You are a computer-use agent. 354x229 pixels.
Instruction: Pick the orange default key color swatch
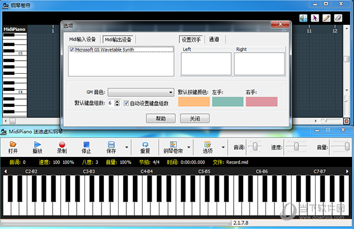pos(194,102)
